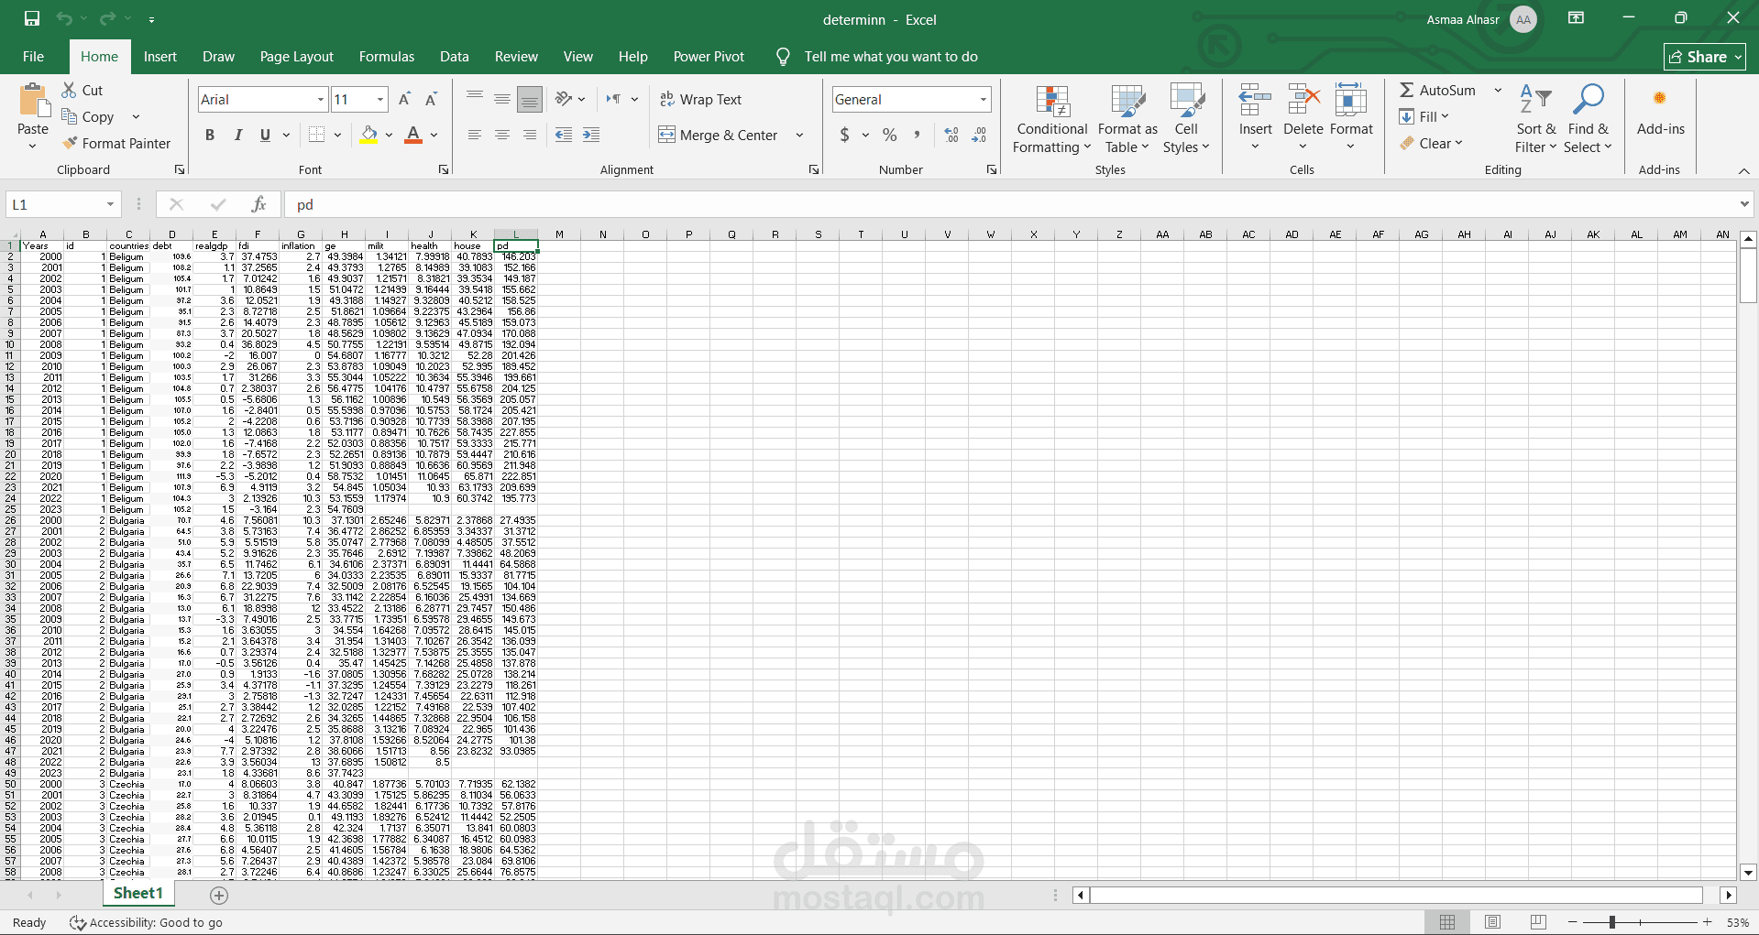Toggle Middle Align button
Screen dimensions: 1759x935
coord(502,99)
